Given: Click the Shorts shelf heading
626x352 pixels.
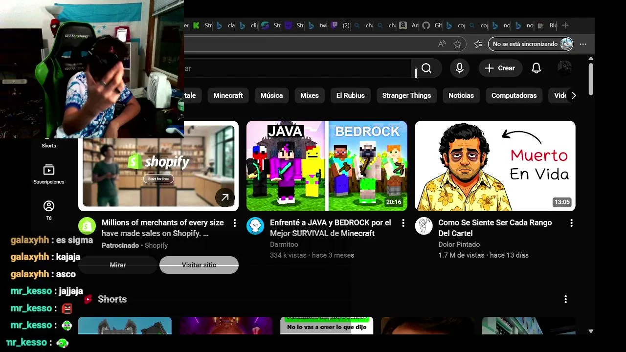Looking at the screenshot, I should (112, 299).
